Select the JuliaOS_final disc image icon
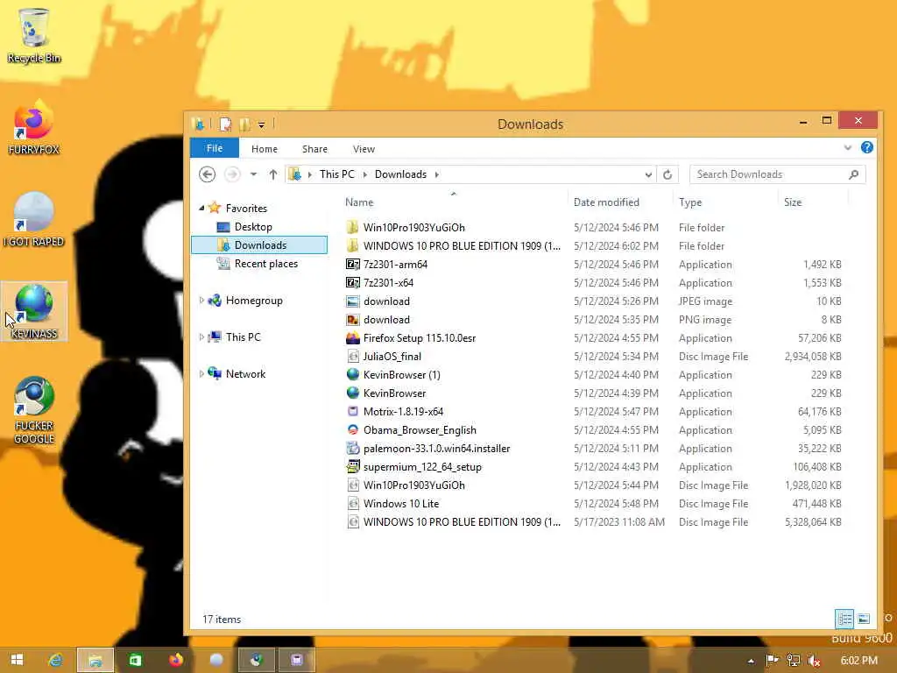This screenshot has width=897, height=673. pos(353,357)
